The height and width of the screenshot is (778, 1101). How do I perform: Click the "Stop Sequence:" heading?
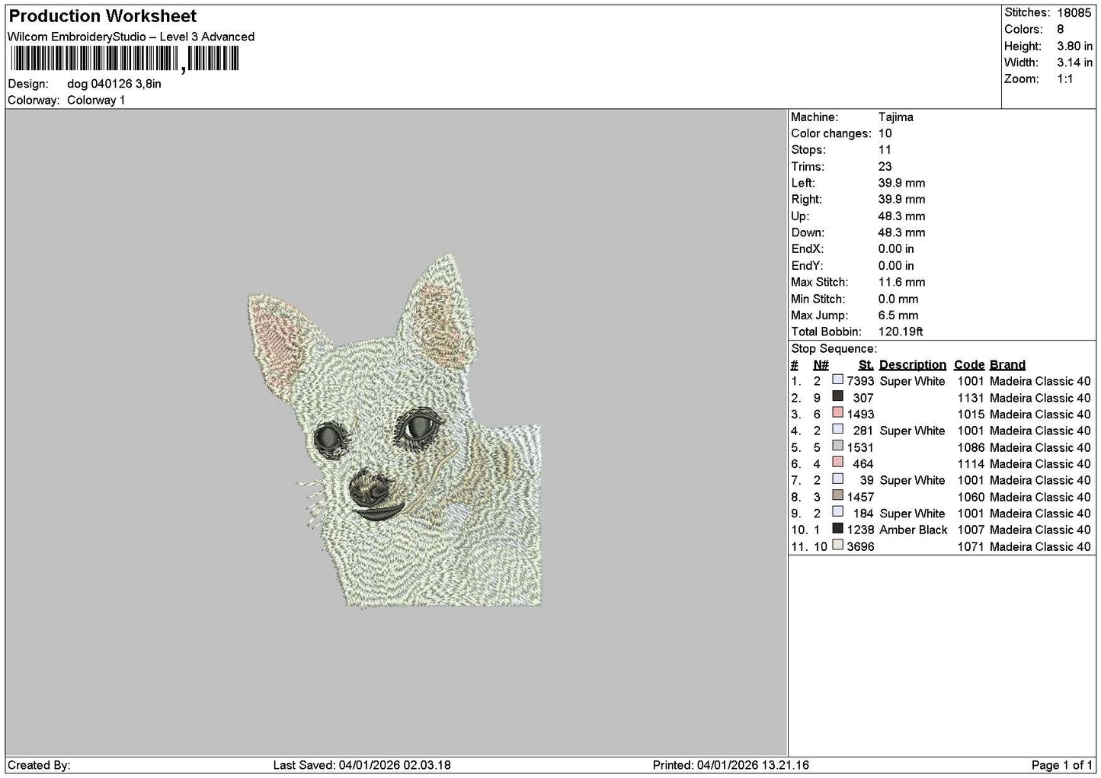(x=834, y=349)
